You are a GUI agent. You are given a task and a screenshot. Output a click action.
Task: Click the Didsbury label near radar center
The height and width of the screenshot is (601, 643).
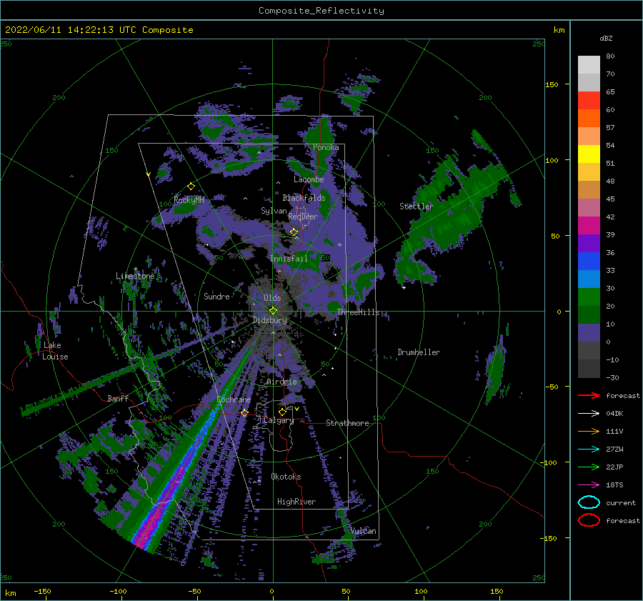(270, 320)
